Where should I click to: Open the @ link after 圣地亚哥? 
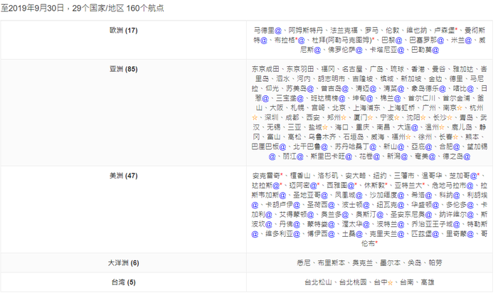324,196
